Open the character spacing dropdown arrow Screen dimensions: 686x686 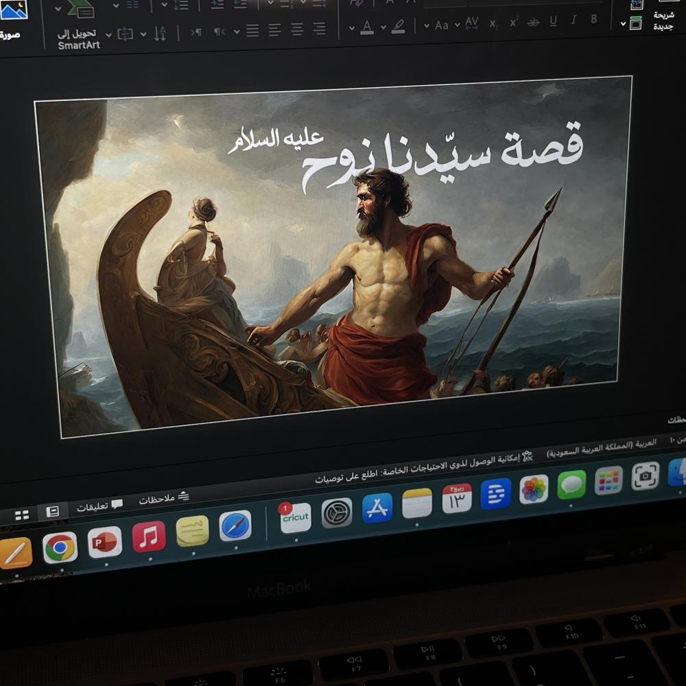(457, 25)
